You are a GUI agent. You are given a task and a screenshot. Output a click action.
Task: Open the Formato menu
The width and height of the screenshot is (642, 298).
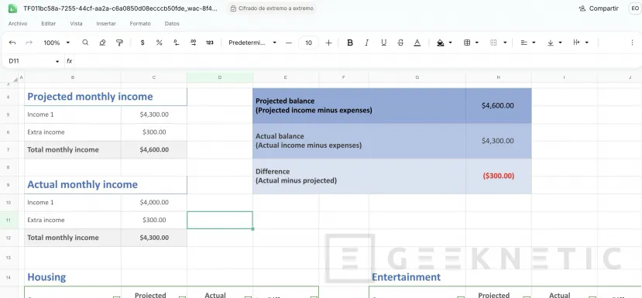coord(140,24)
